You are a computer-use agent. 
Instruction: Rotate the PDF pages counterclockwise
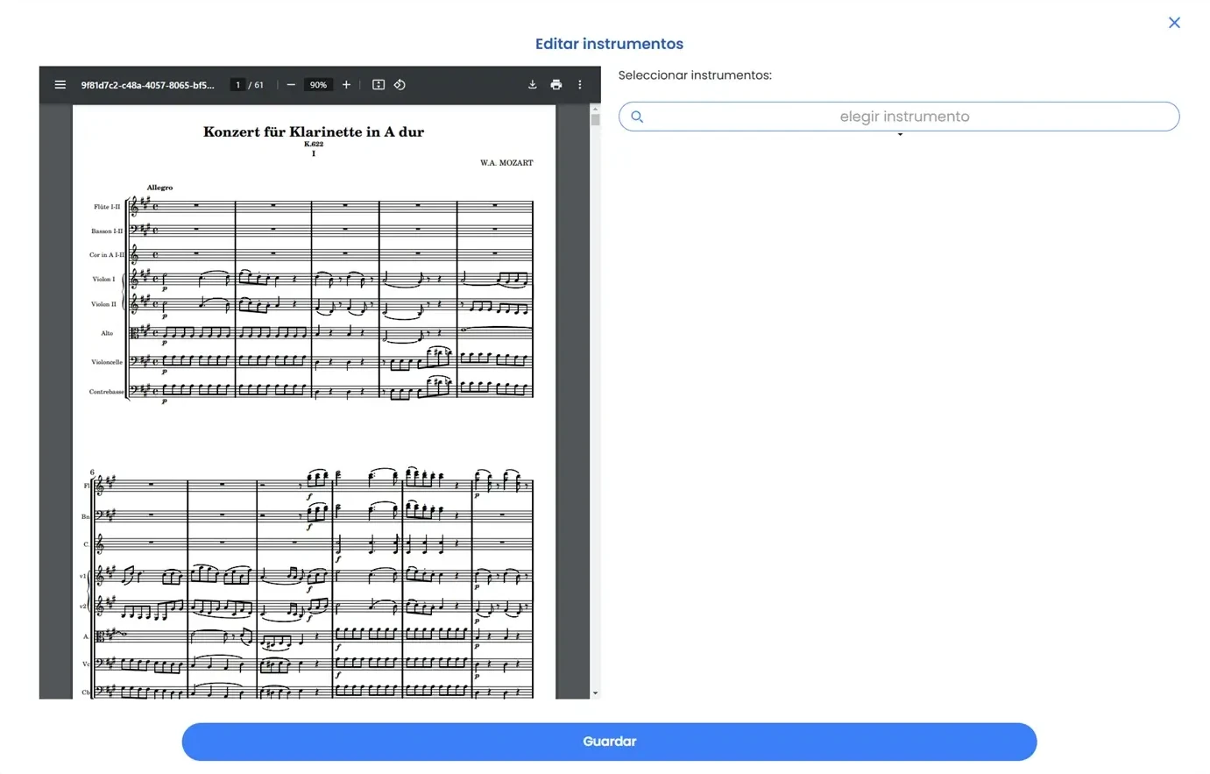pyautogui.click(x=400, y=84)
